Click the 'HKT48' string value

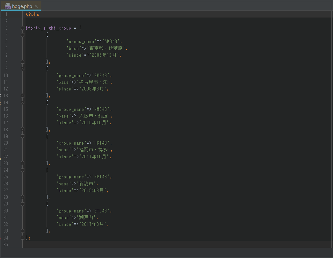coord(100,143)
